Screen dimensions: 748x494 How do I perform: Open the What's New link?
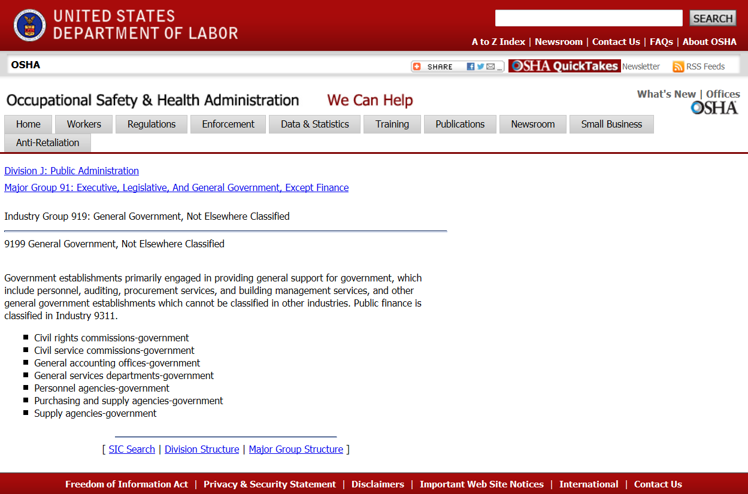[x=667, y=94]
